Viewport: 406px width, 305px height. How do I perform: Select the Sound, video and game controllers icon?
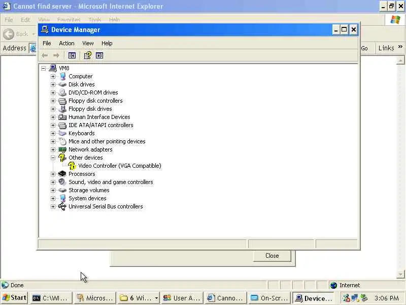[62, 182]
